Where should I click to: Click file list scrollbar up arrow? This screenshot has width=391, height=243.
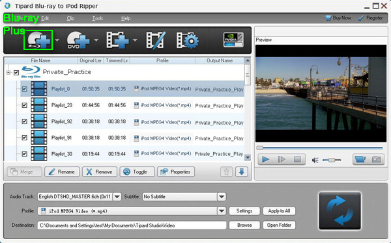coord(248,60)
